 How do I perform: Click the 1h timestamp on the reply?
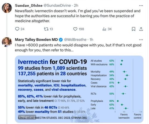click(91, 40)
